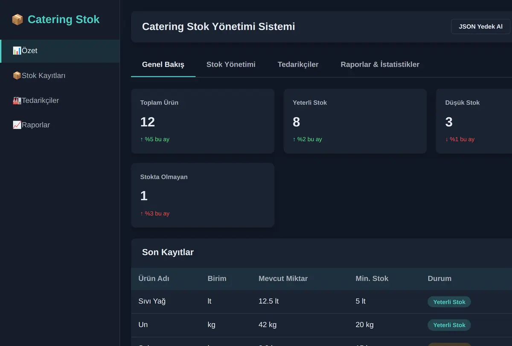Click the 5 lt minimum stock cell
The height and width of the screenshot is (346, 512).
[361, 301]
